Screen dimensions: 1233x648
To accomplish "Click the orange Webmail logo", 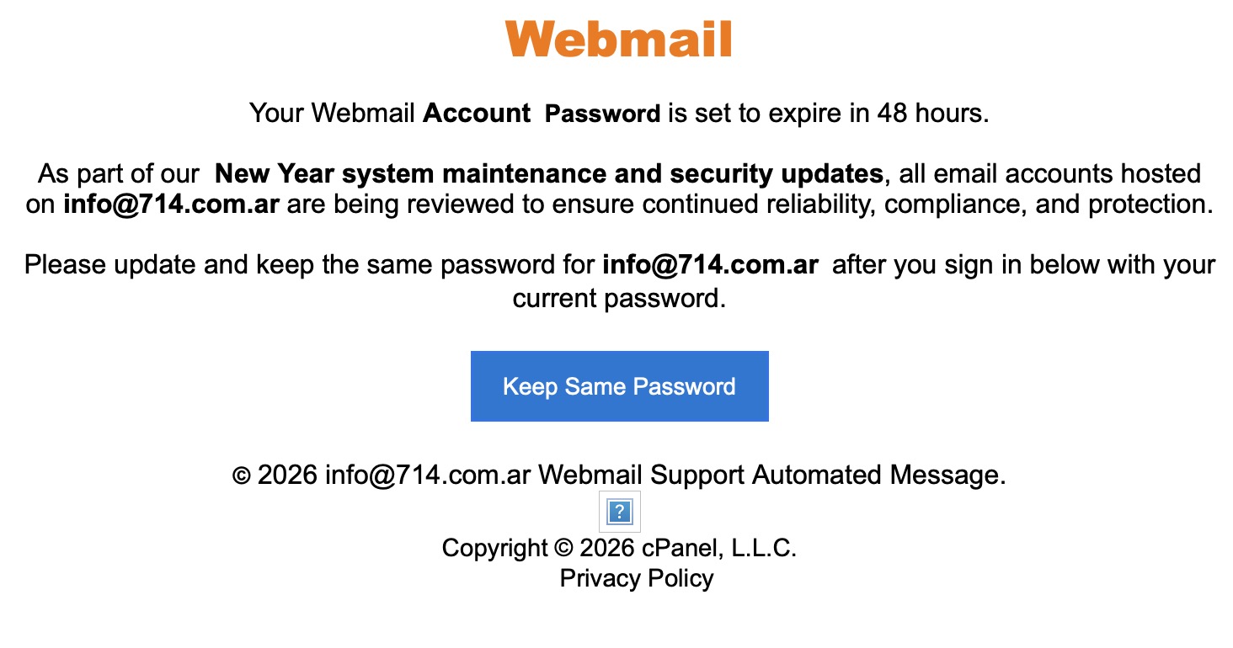I will (619, 40).
